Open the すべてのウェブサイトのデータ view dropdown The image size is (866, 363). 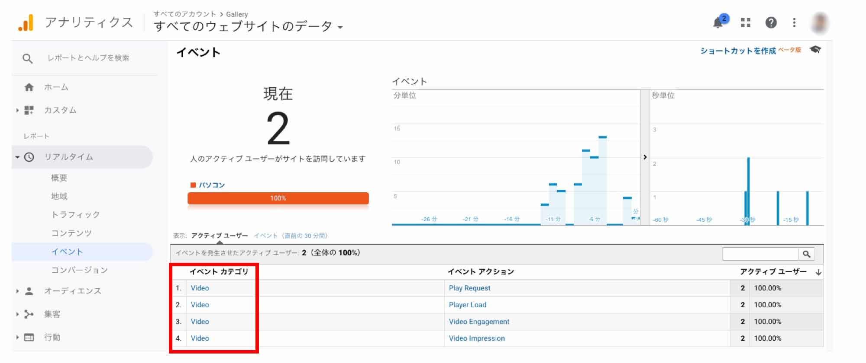248,27
